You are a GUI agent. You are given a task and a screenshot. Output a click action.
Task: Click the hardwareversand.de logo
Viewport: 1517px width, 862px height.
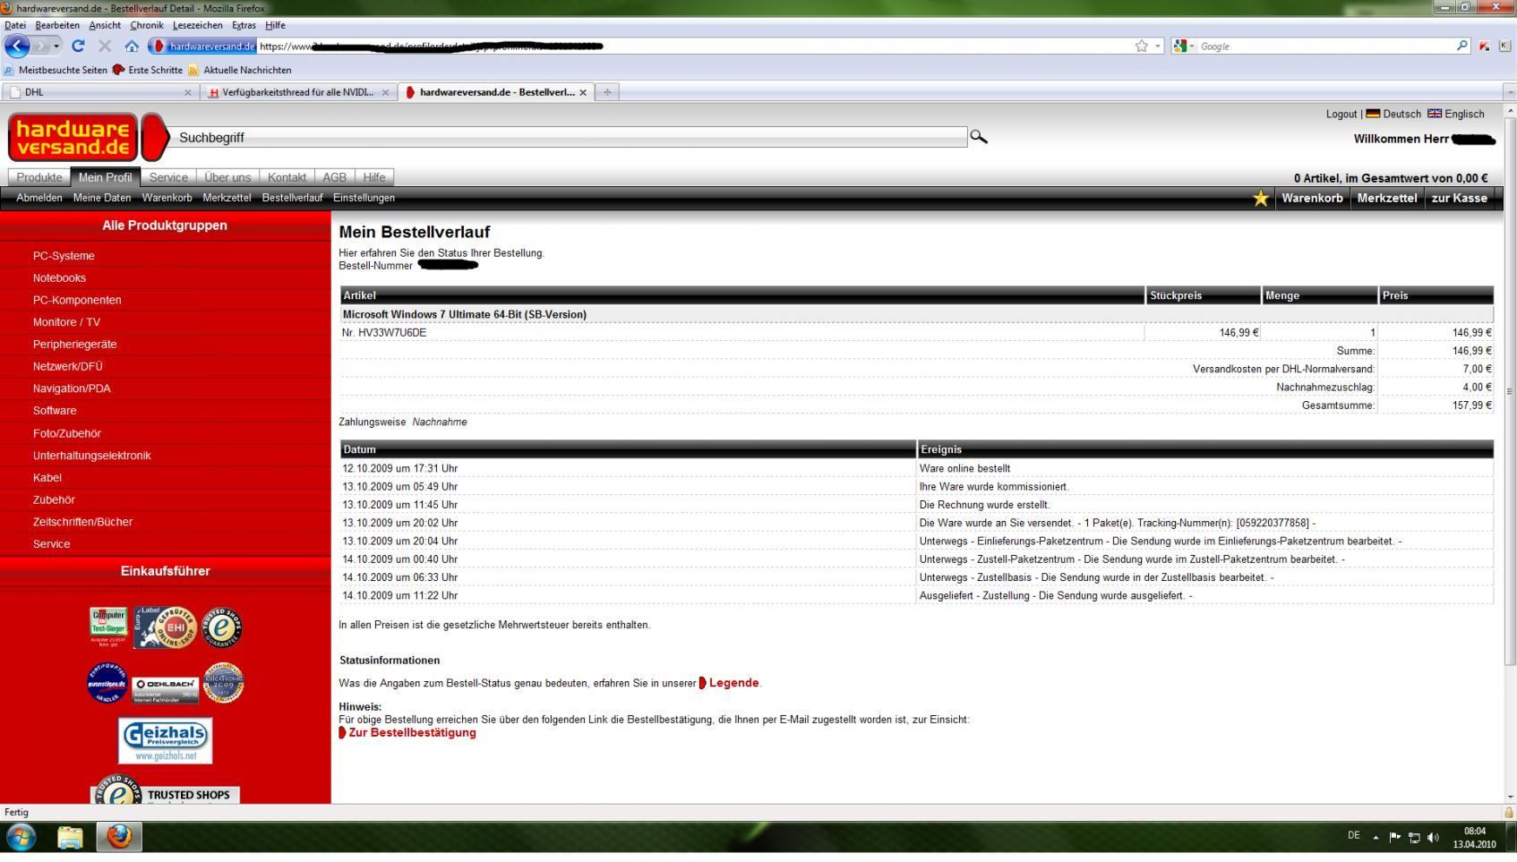click(x=73, y=137)
